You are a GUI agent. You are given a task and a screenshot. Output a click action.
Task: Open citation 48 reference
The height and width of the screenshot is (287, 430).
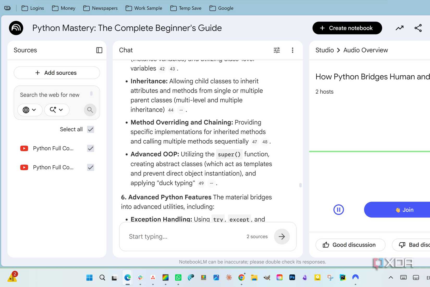(265, 142)
